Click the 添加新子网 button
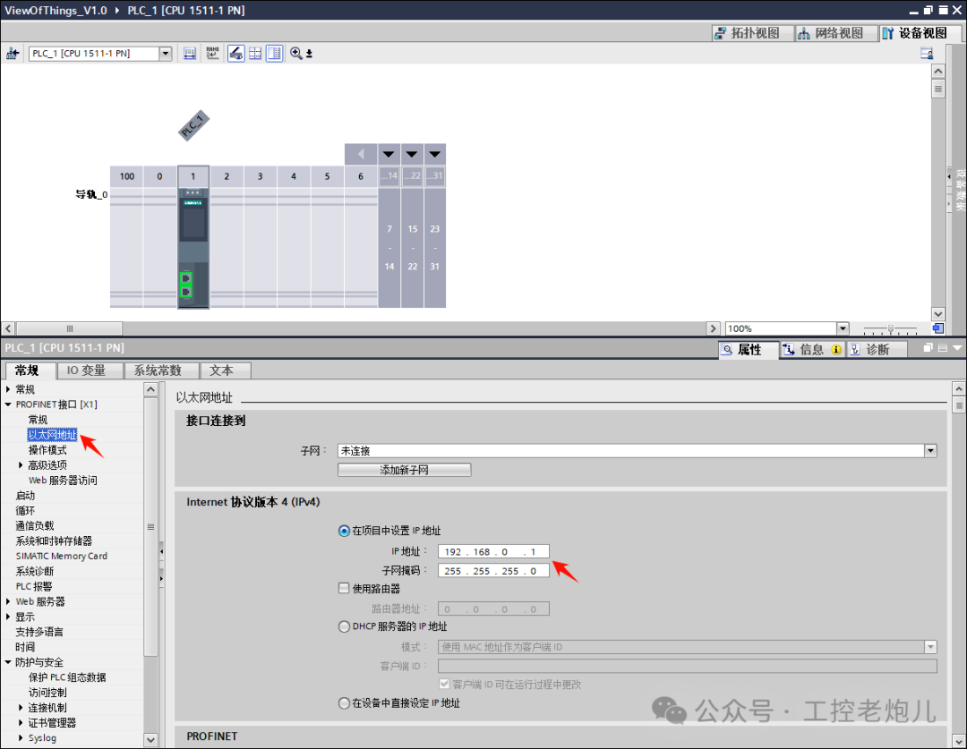 (404, 469)
